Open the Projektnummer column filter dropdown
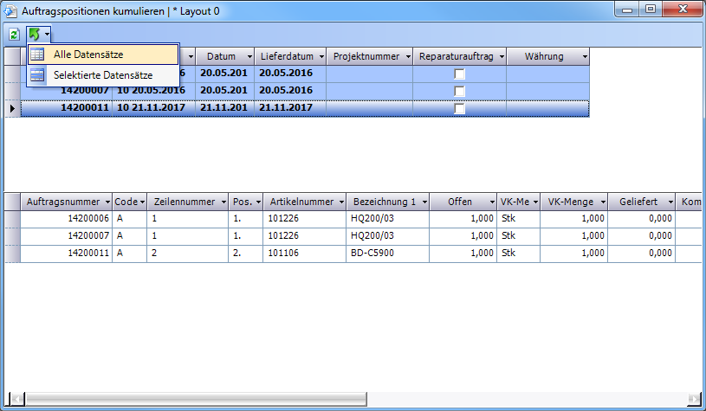Image resolution: width=706 pixels, height=411 pixels. coord(406,56)
